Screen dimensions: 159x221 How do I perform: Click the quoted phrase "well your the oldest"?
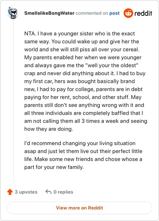coord(112,66)
